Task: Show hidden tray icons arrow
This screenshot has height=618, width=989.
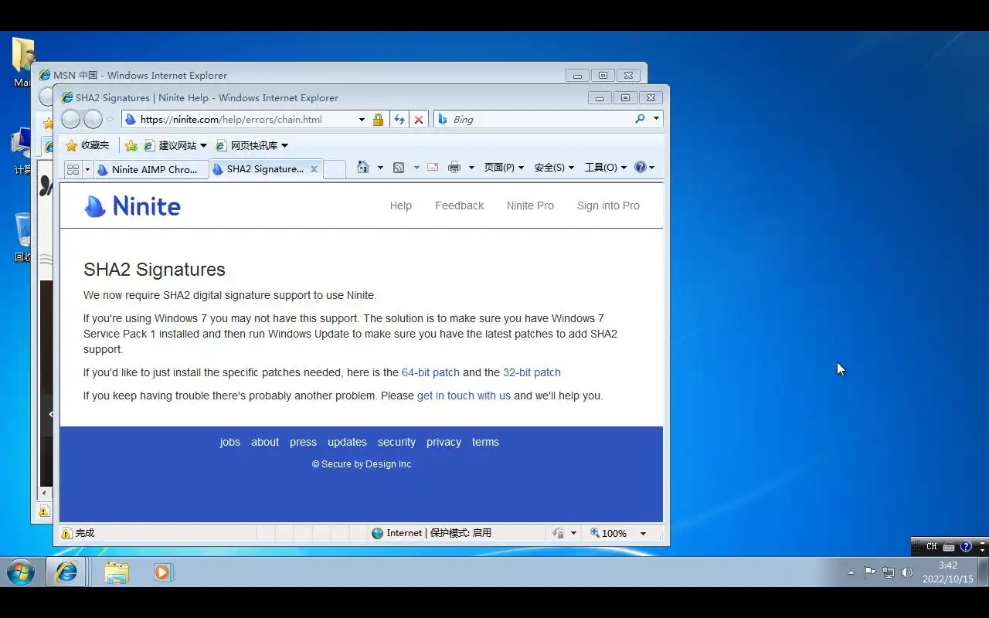Action: coord(851,572)
